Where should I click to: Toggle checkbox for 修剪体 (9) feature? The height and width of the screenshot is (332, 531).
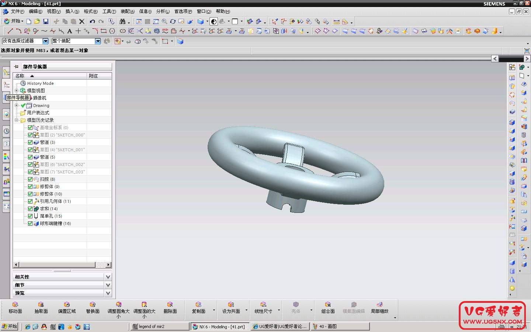pyautogui.click(x=30, y=187)
